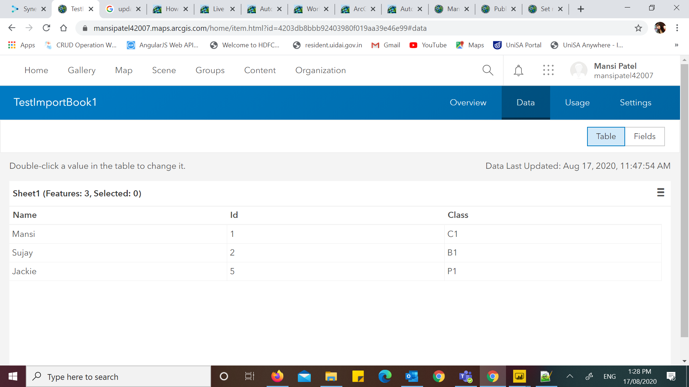The height and width of the screenshot is (387, 689).
Task: Open the app launcher grid icon
Action: pos(548,70)
